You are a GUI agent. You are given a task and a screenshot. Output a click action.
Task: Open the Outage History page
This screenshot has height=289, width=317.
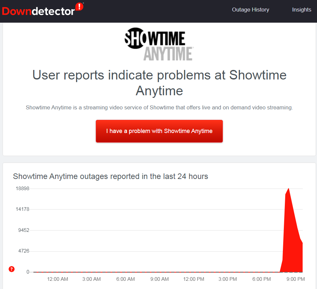tap(250, 10)
